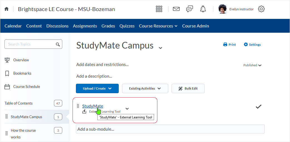Open the admin tools gear icon

tap(261, 9)
